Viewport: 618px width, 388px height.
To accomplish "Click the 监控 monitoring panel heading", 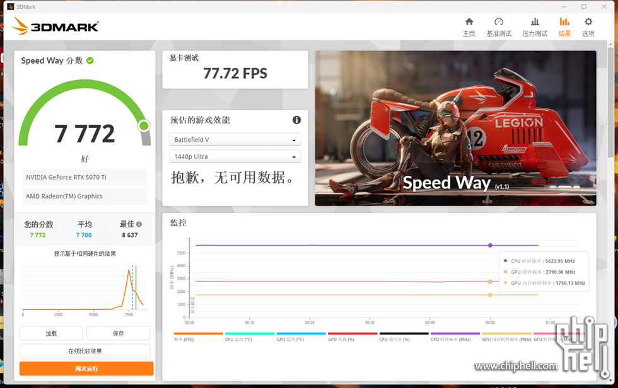I will tap(178, 223).
